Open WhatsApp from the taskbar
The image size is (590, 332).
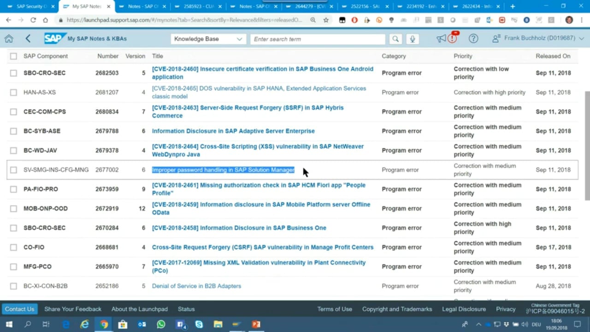160,325
